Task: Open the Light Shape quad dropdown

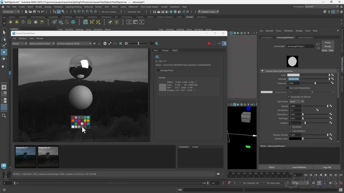Action: click(297, 101)
